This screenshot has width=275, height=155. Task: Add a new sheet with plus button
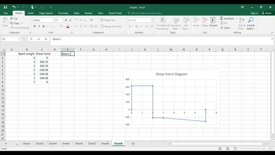[133, 143]
